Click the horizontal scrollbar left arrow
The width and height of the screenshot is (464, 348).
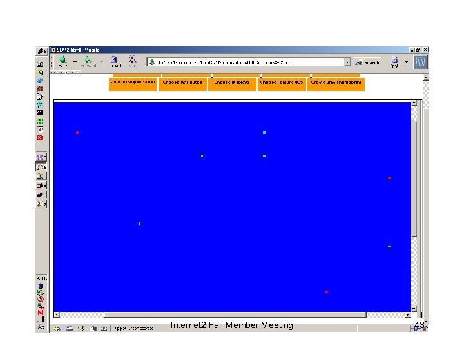pyautogui.click(x=57, y=315)
